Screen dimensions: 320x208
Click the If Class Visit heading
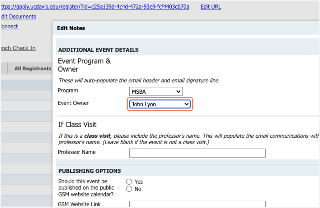pyautogui.click(x=77, y=124)
